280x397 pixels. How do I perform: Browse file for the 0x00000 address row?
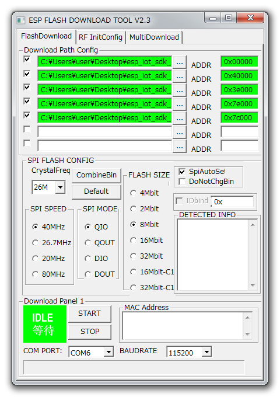(180, 62)
